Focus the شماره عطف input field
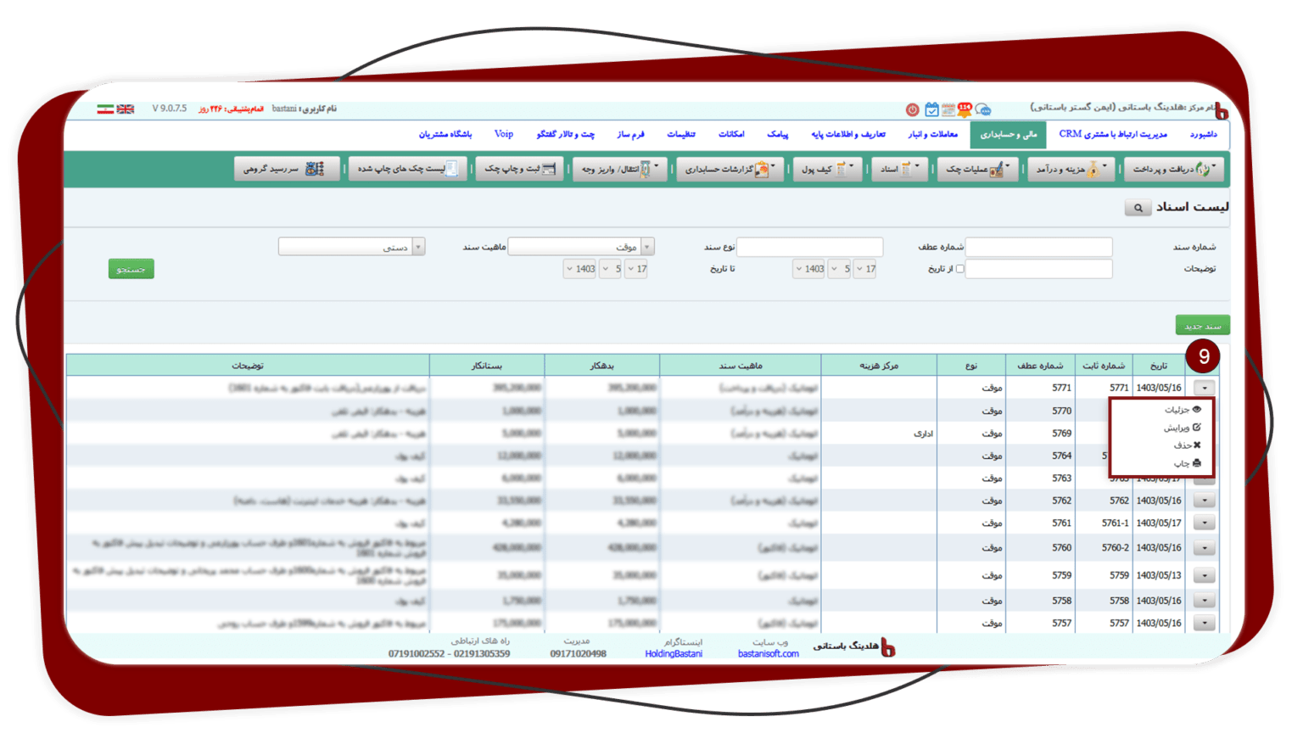The width and height of the screenshot is (1303, 733). click(809, 247)
